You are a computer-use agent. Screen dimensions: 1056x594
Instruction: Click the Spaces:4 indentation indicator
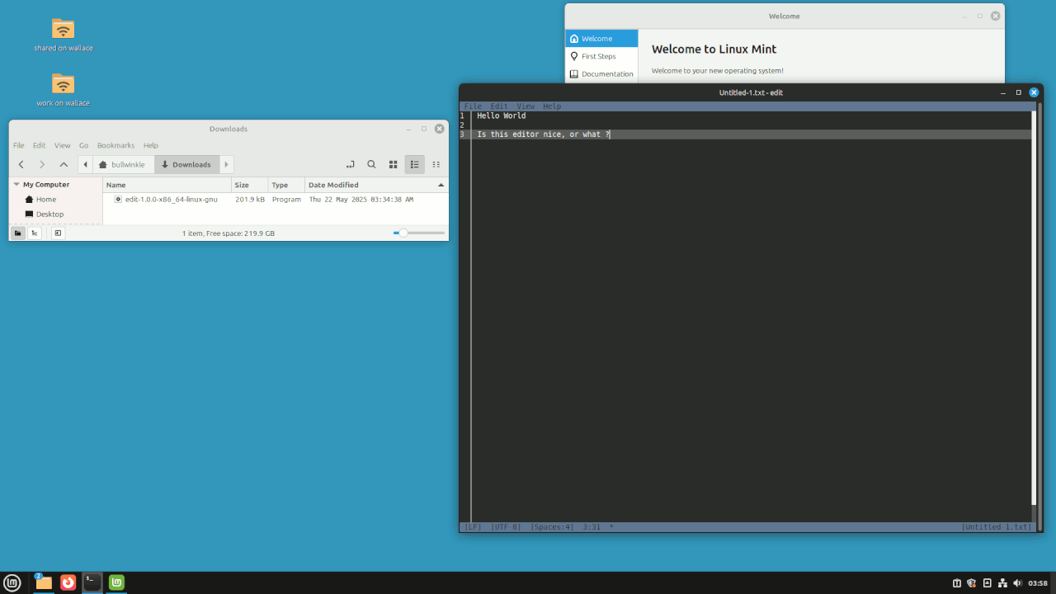pyautogui.click(x=552, y=526)
